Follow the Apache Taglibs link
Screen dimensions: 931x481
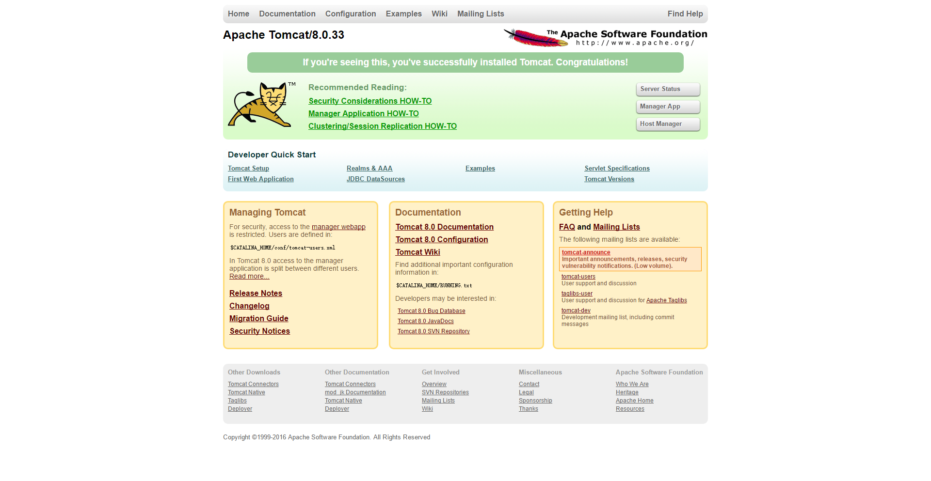tap(667, 300)
